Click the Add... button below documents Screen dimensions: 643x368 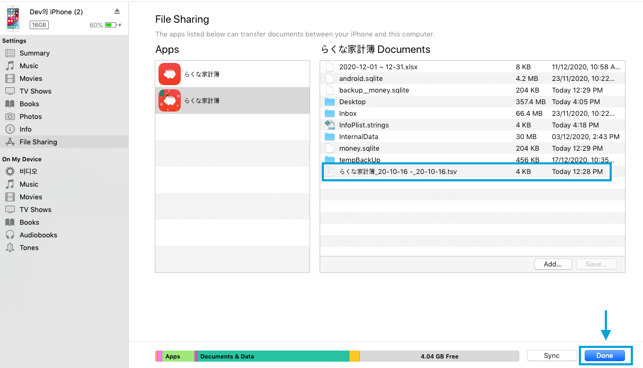552,264
